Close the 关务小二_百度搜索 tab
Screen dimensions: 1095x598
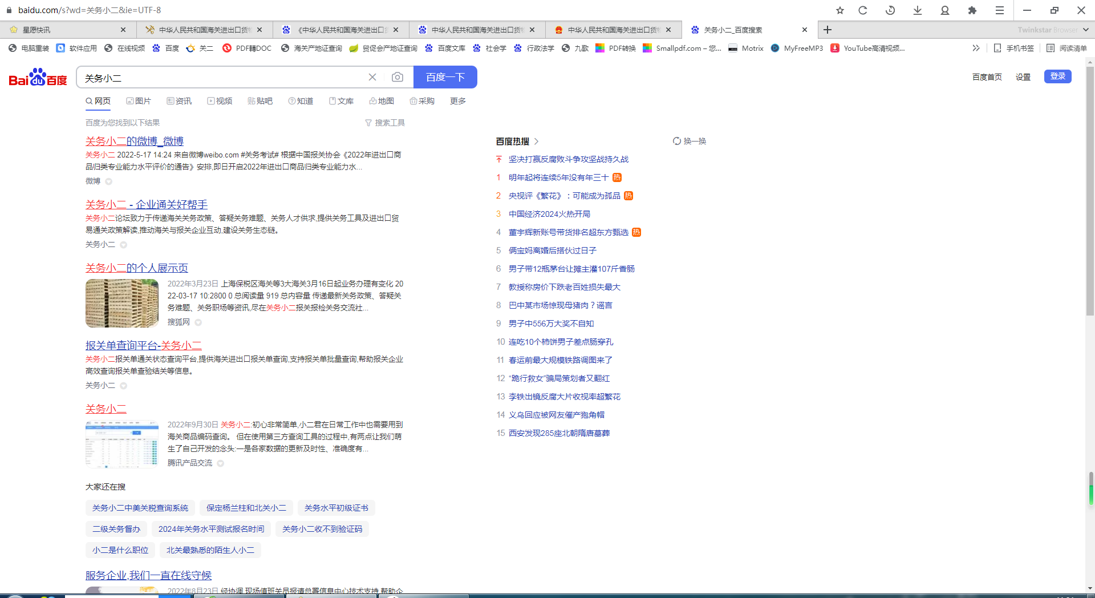coord(805,30)
